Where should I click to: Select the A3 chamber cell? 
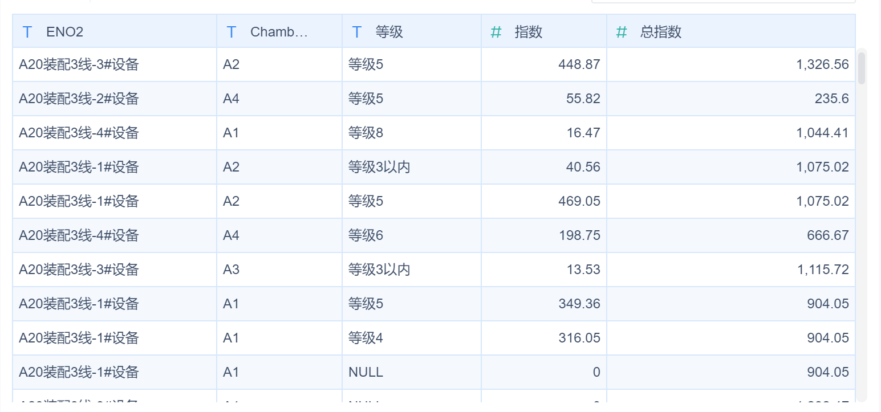pyautogui.click(x=231, y=270)
